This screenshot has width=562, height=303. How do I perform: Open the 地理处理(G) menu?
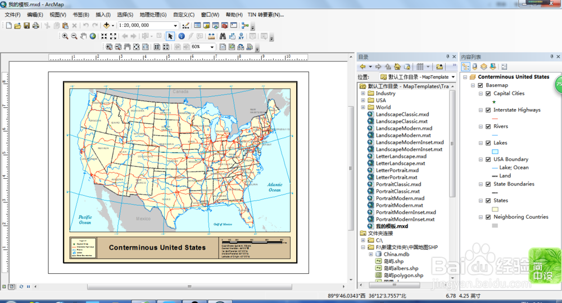153,15
